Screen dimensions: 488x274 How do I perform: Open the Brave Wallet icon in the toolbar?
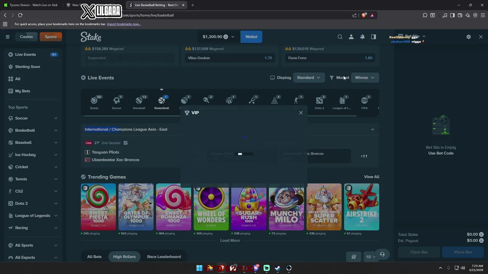click(x=460, y=15)
